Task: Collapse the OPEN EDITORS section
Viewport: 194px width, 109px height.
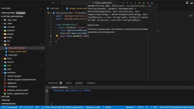Action: coord(8,13)
